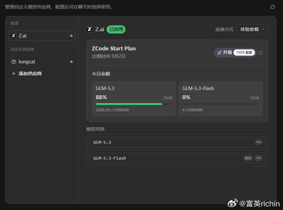Select GLM-5.3 in model list
The width and height of the screenshot is (283, 210).
pyautogui.click(x=177, y=142)
